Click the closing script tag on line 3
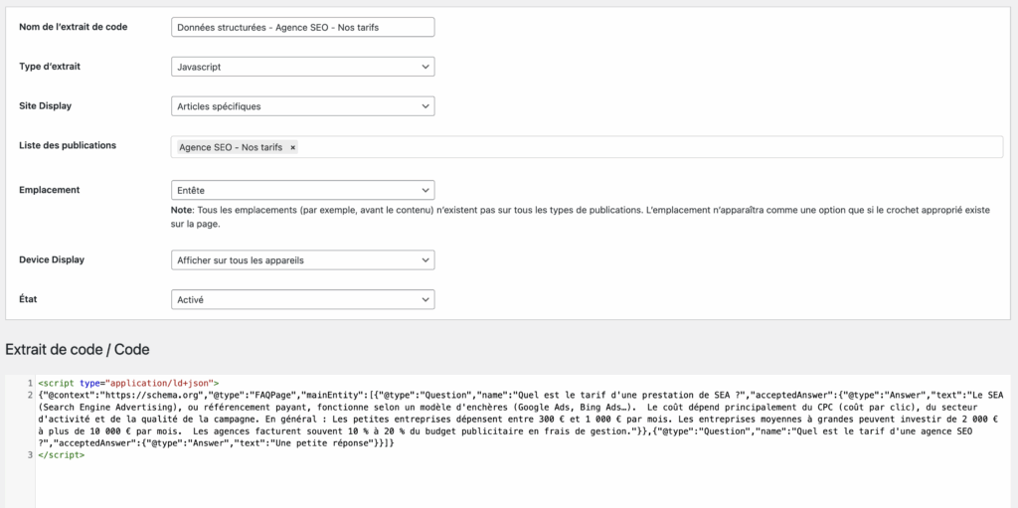 click(62, 455)
